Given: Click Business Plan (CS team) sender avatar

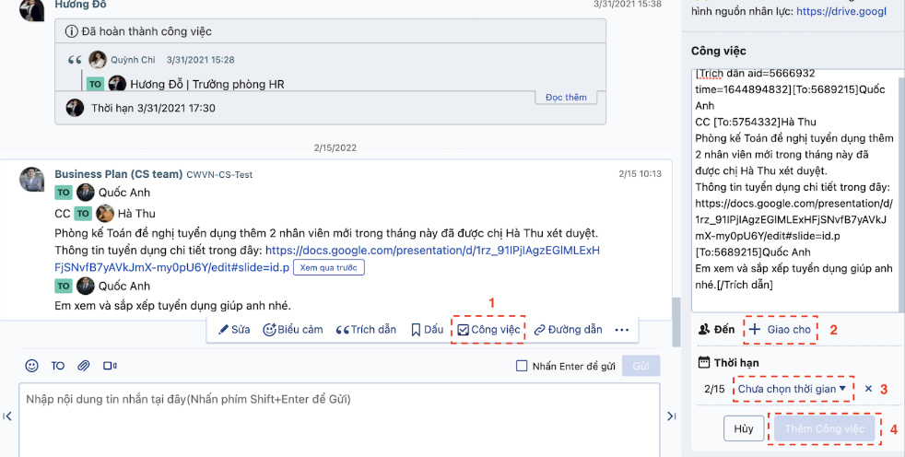Looking at the screenshot, I should click(31, 180).
